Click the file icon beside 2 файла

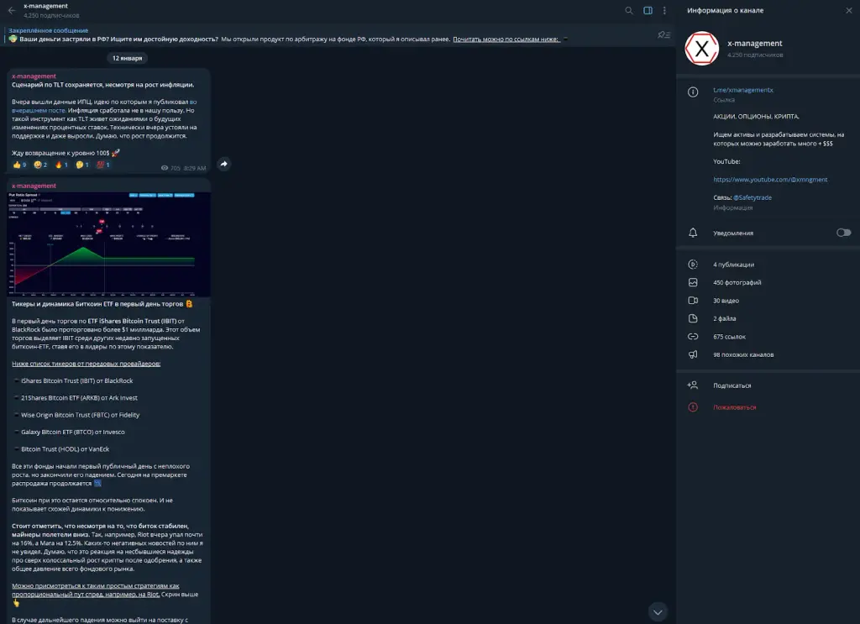point(693,318)
